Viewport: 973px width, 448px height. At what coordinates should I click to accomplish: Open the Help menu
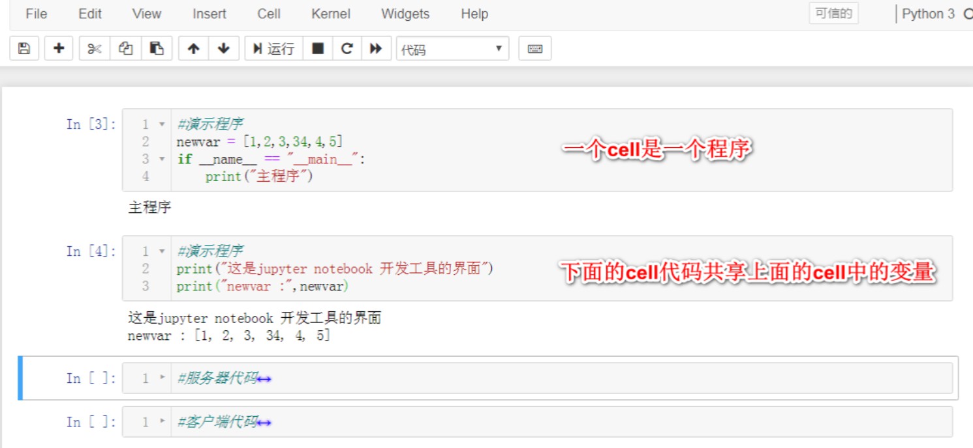coord(474,14)
